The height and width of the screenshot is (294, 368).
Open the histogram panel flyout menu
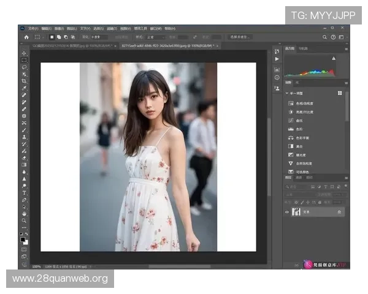coord(346,48)
